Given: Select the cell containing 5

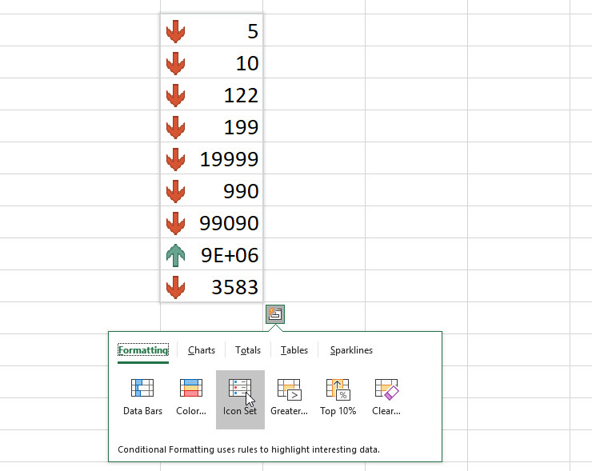Looking at the screenshot, I should click(x=212, y=30).
